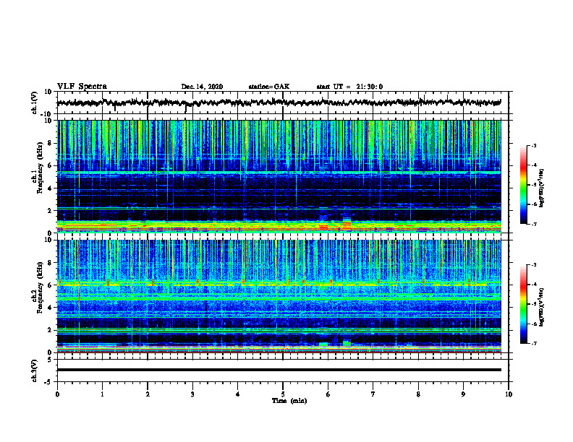Click the time axis tick label "10"
The height and width of the screenshot is (442, 573).
(x=509, y=394)
